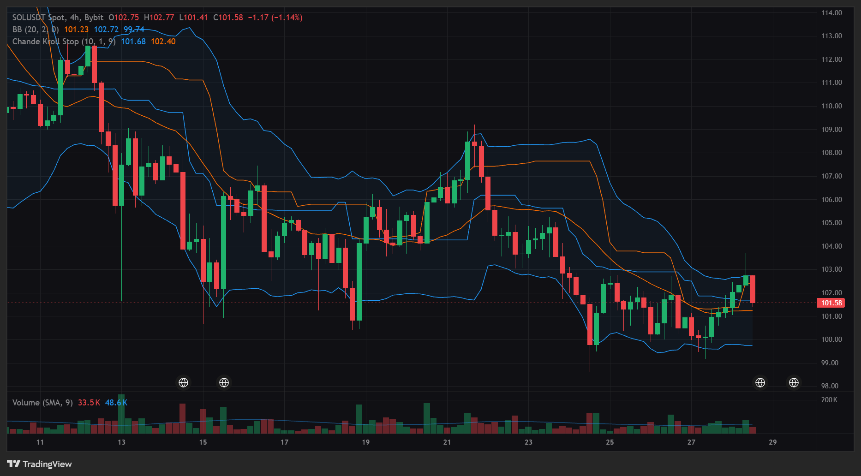The width and height of the screenshot is (861, 476).
Task: Select the Chande Kroll Stop indicator label
Action: coord(64,42)
